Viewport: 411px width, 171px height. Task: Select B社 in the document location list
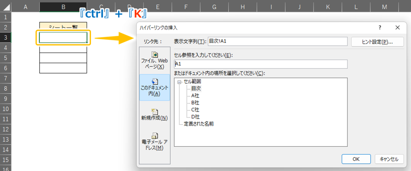195,103
